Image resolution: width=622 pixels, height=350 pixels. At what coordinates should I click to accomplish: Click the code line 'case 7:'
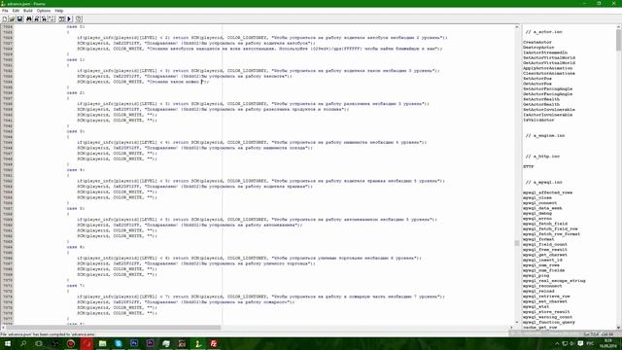pos(76,285)
